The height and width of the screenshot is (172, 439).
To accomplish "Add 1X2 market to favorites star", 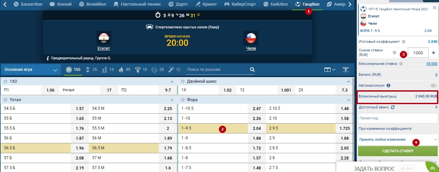I will (x=6, y=81).
